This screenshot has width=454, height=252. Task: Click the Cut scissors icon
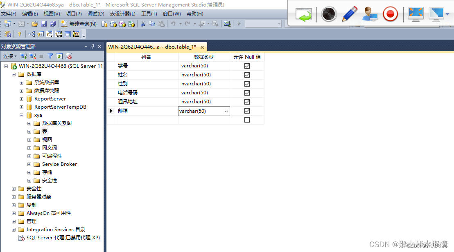pos(143,24)
